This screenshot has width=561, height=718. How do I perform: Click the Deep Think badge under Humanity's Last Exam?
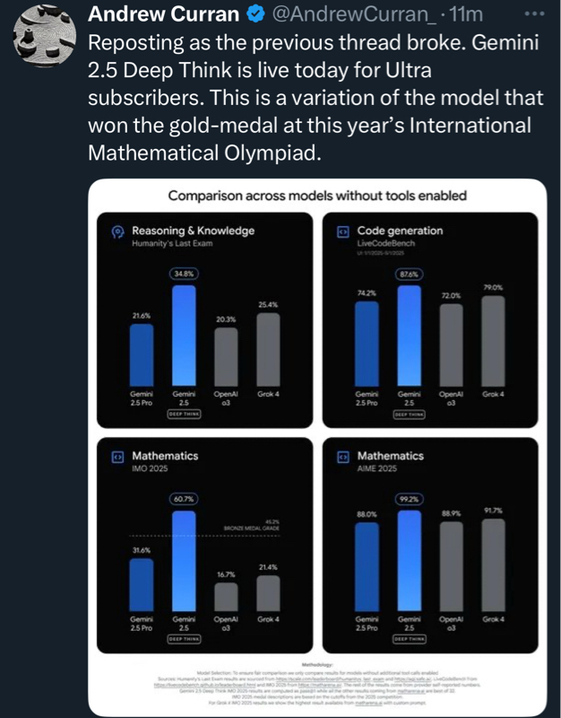point(183,414)
